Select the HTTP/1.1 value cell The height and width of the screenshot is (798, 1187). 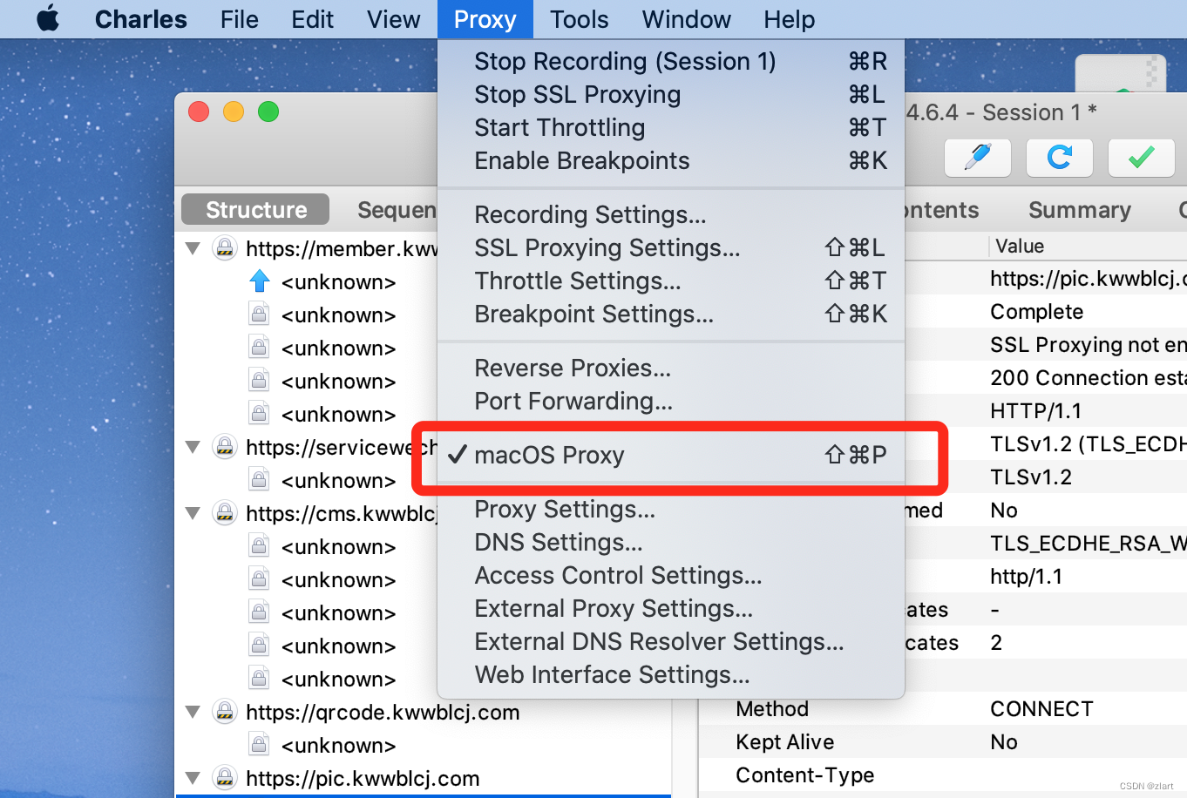[1035, 411]
